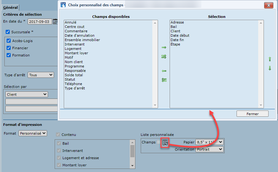278x172 pixels.
Task: Click the En date du input field
Action: pyautogui.click(x=40, y=21)
